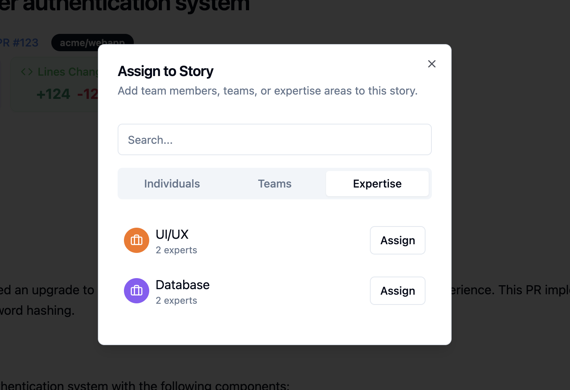Click "2 experts" under UI/UX
Screen dimensions: 570x390
coord(176,250)
